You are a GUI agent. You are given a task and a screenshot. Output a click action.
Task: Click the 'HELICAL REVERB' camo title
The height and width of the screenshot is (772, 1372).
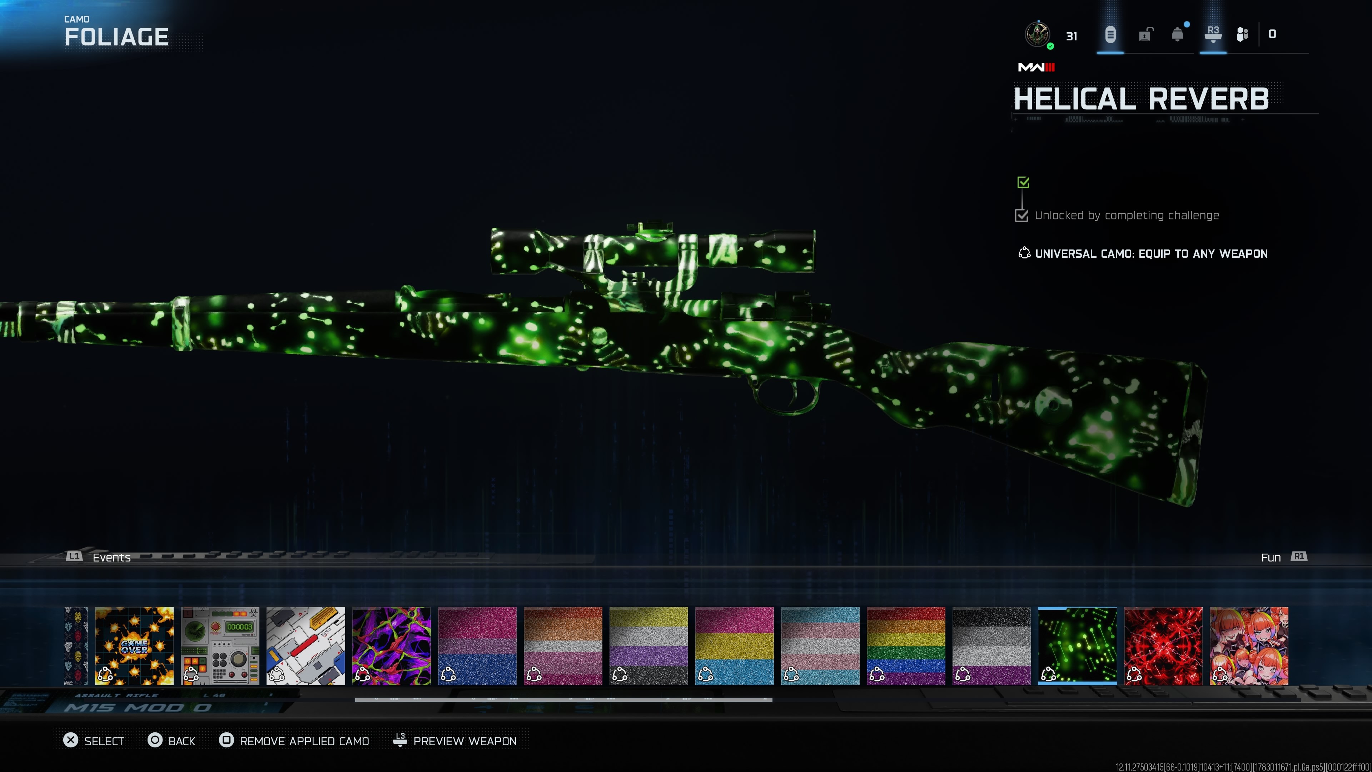[x=1141, y=99]
